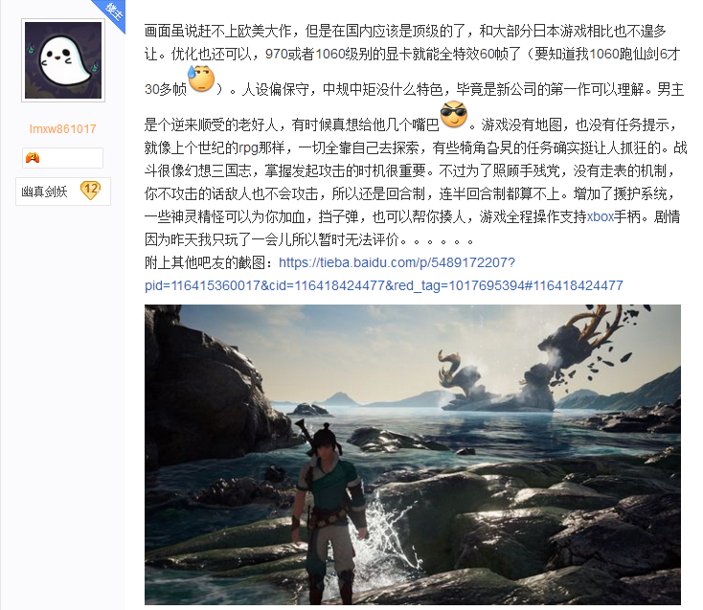The image size is (703, 610).
Task: Click the empty space in the icon badge box
Action: tap(72, 158)
